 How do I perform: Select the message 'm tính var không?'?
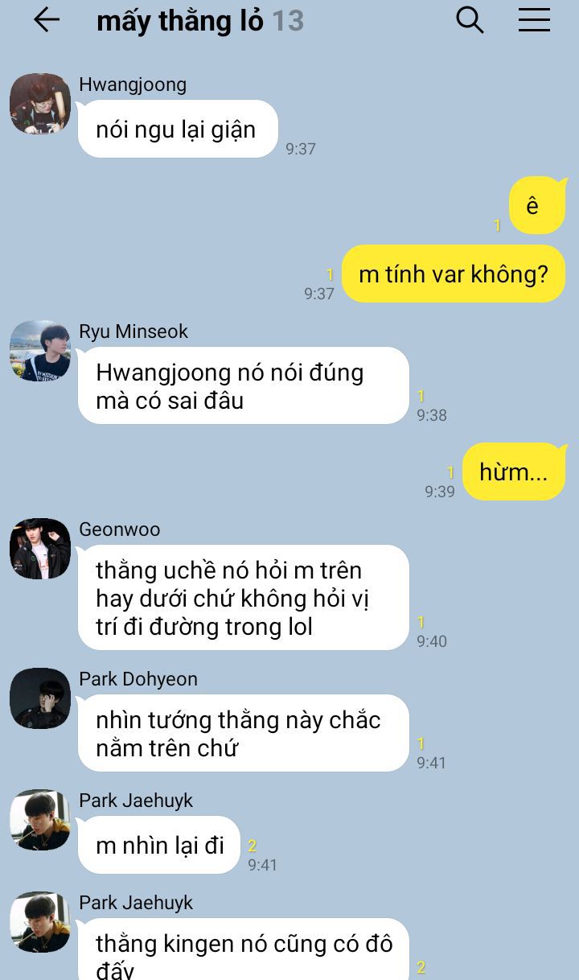(x=454, y=274)
